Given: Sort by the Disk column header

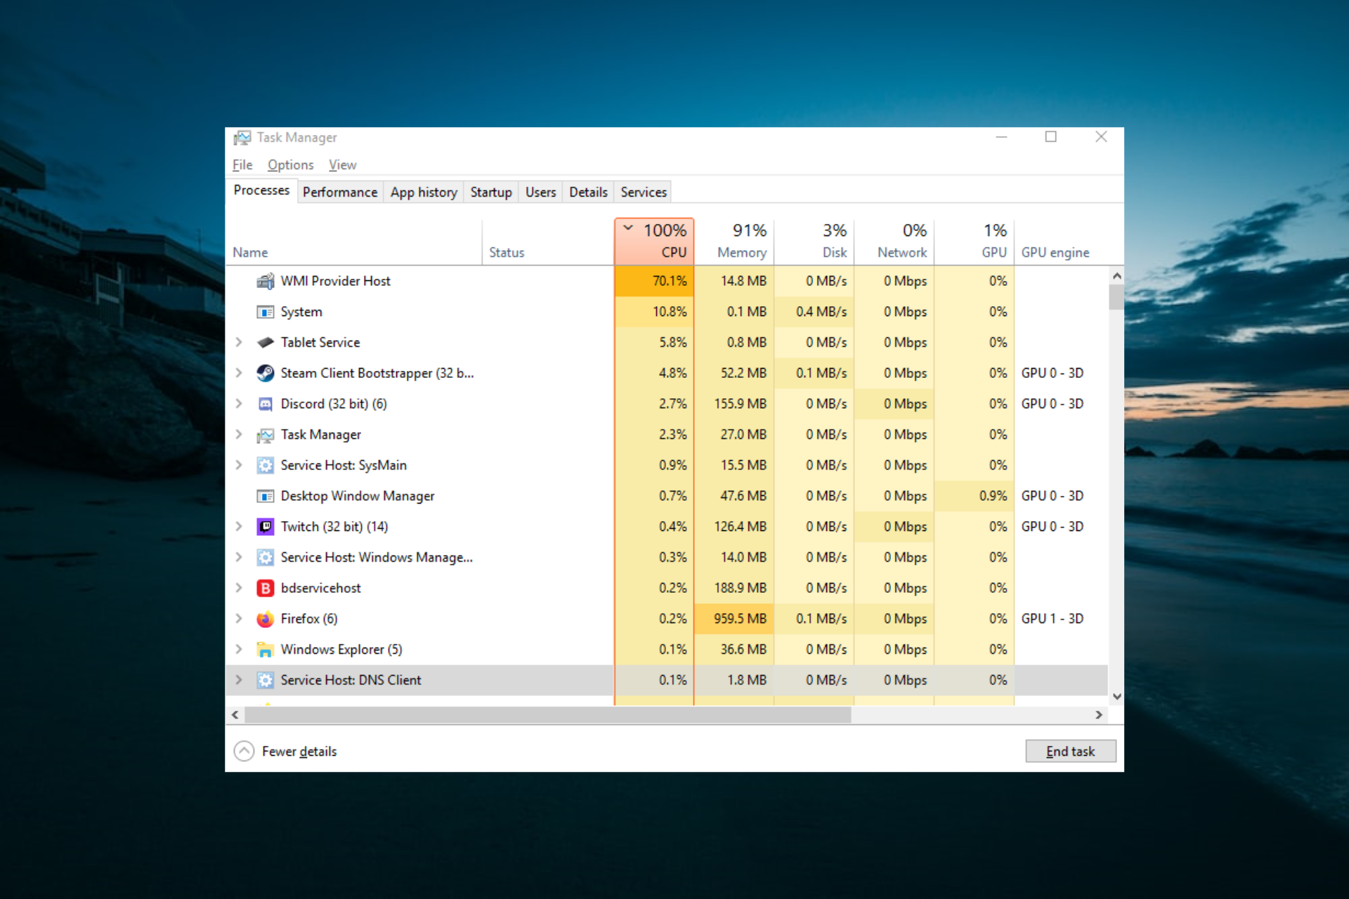Looking at the screenshot, I should (814, 242).
